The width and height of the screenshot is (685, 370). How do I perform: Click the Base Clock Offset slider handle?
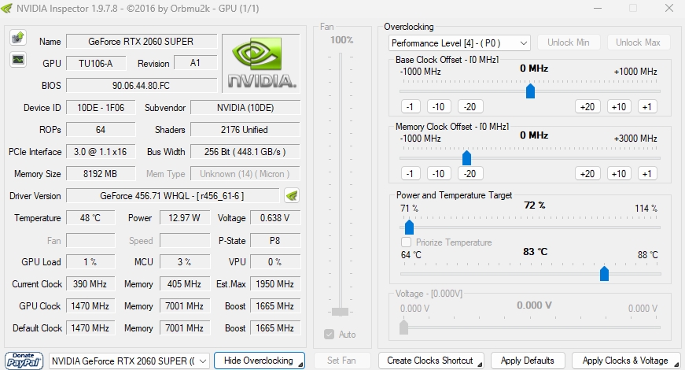530,91
